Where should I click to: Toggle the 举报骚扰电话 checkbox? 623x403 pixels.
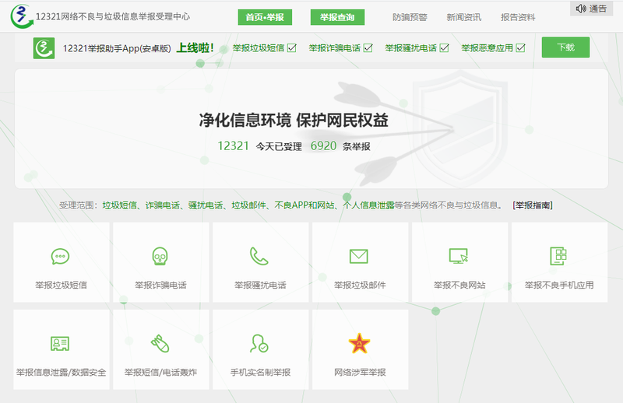[445, 48]
